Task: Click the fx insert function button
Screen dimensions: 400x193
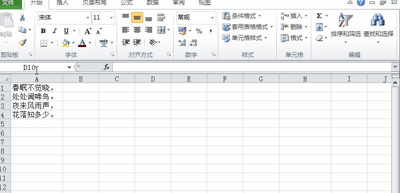Action: 107,67
